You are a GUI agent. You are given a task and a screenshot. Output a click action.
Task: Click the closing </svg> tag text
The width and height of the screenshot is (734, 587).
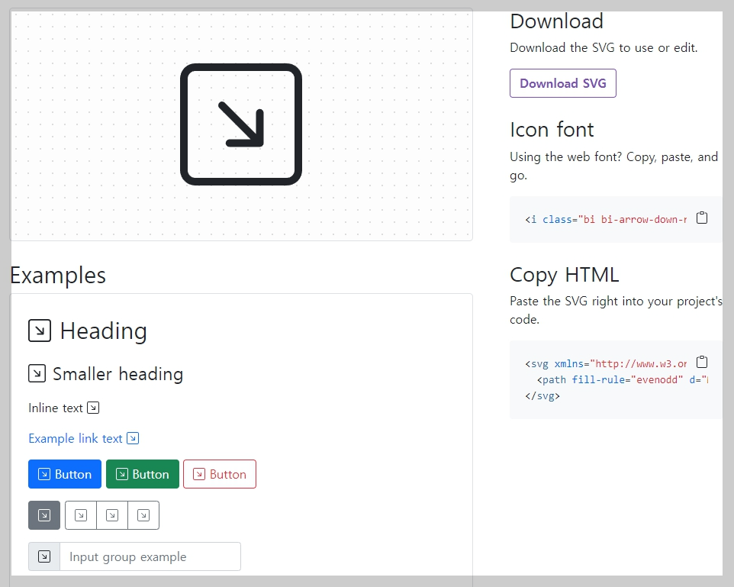click(x=542, y=396)
